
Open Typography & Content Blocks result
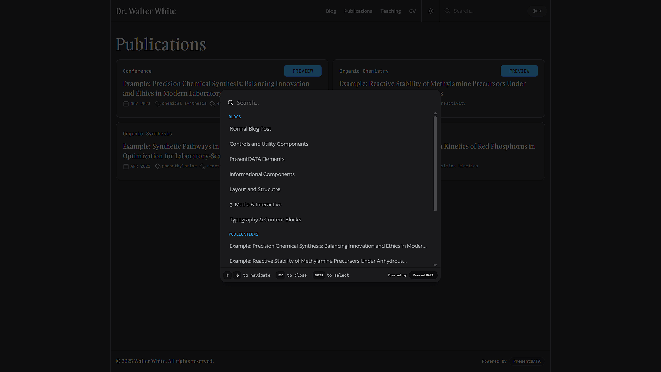point(265,220)
